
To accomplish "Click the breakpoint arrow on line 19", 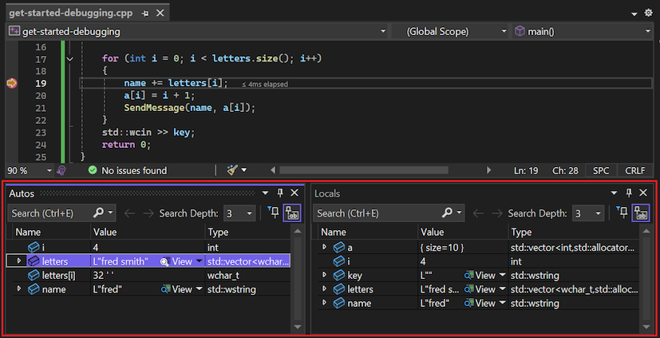I will click(11, 83).
